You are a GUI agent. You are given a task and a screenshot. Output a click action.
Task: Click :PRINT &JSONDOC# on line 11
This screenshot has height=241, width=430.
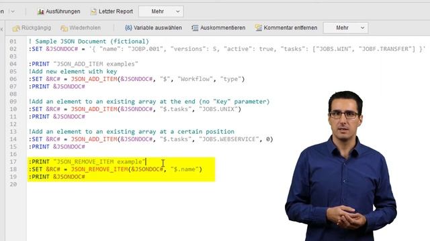[x=56, y=116]
